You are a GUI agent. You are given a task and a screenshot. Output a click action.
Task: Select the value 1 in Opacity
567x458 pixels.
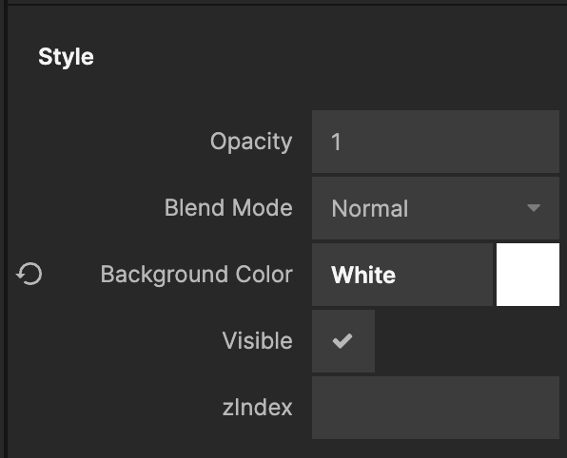tap(336, 142)
